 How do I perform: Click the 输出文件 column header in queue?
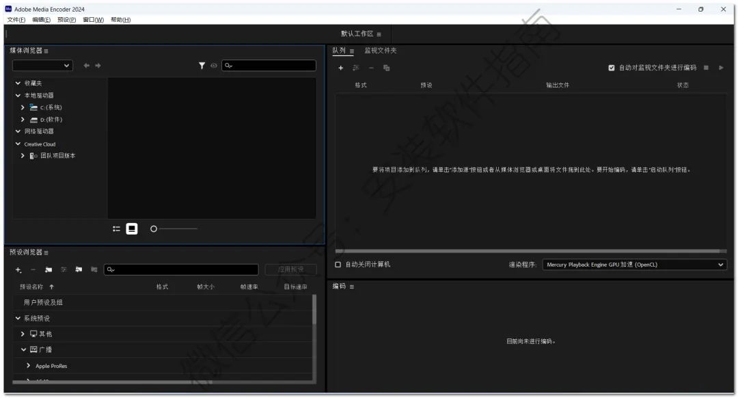point(558,85)
